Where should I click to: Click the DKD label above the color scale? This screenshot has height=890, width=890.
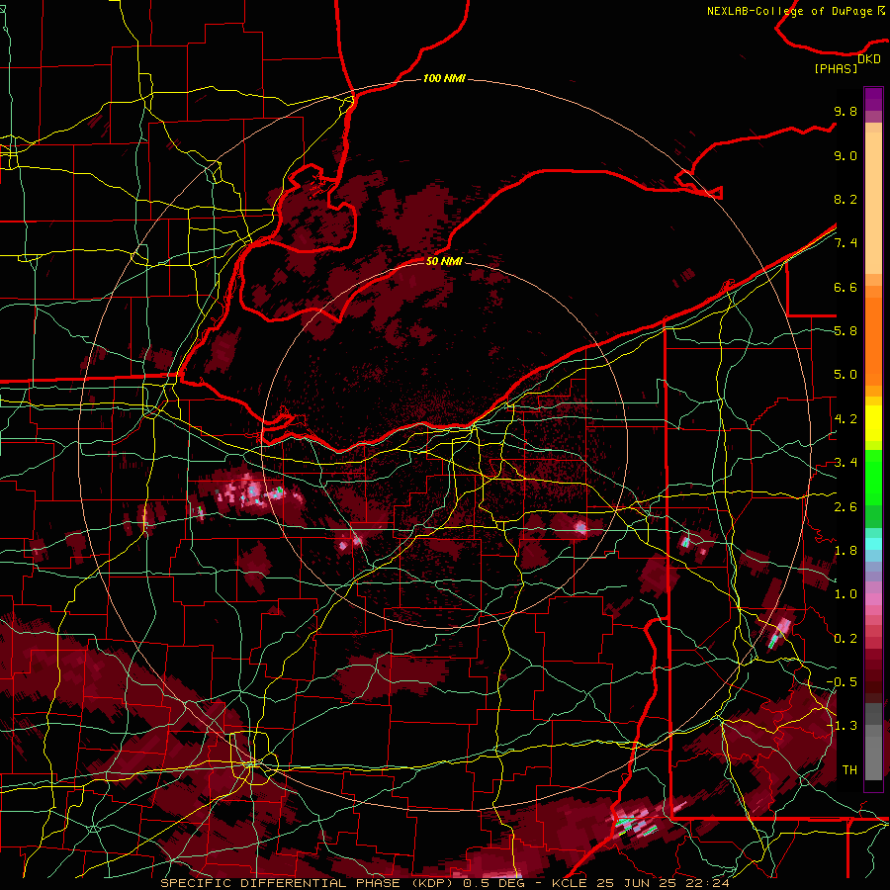868,58
